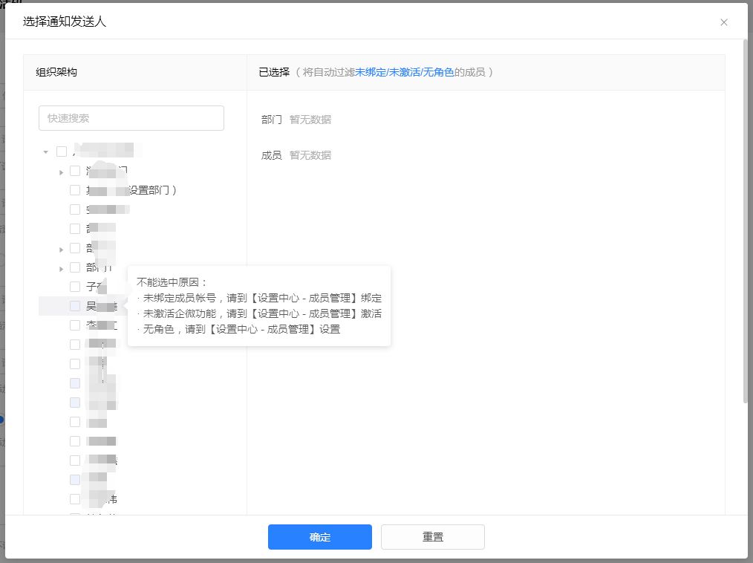Collapse the root organization tree node

(46, 152)
